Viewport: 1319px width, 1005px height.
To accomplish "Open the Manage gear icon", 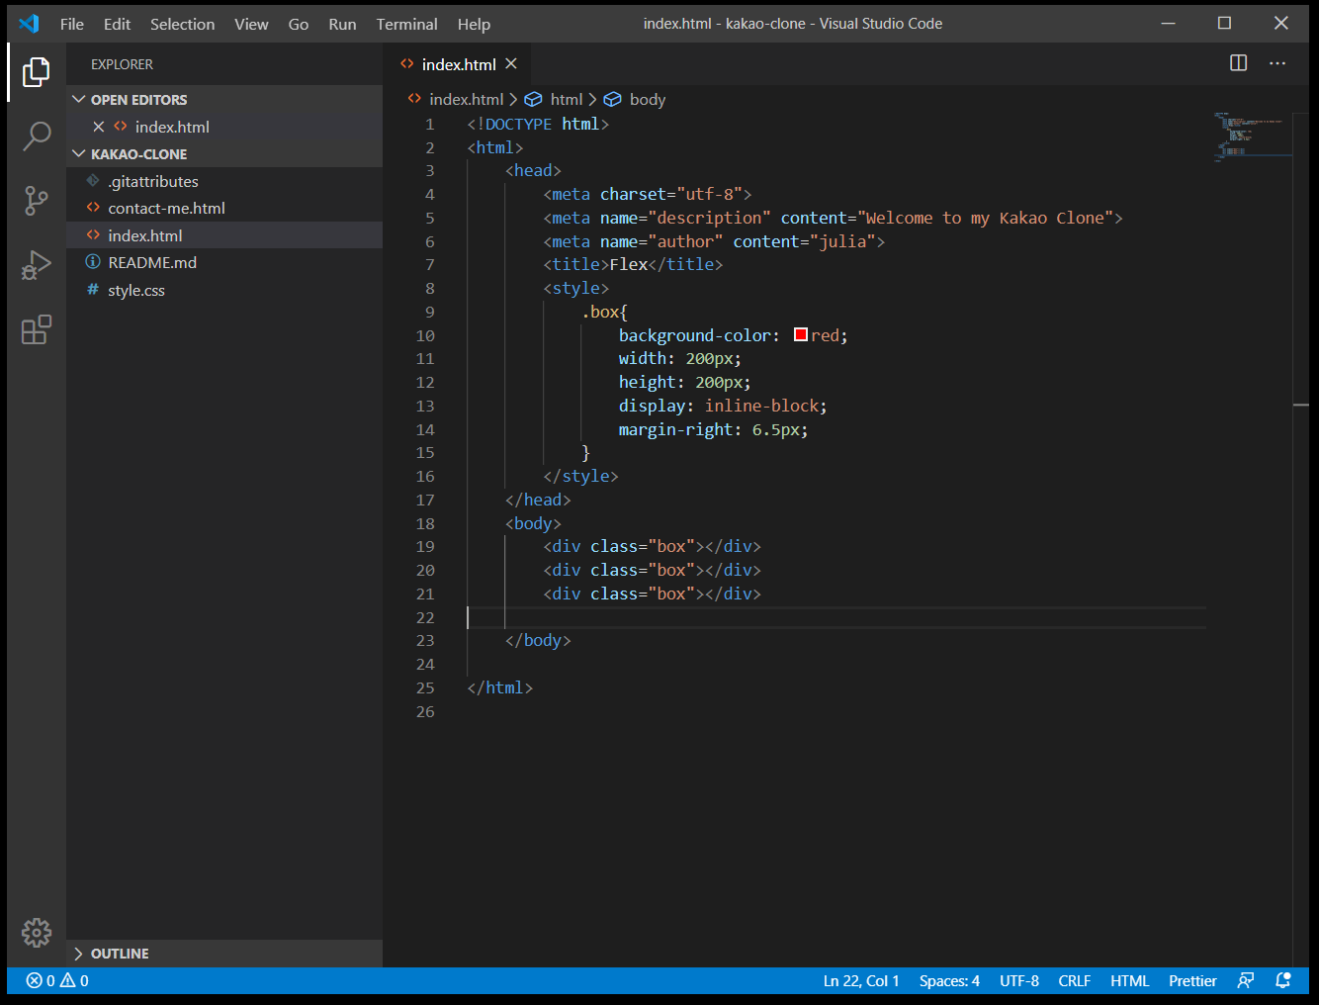I will (x=37, y=932).
